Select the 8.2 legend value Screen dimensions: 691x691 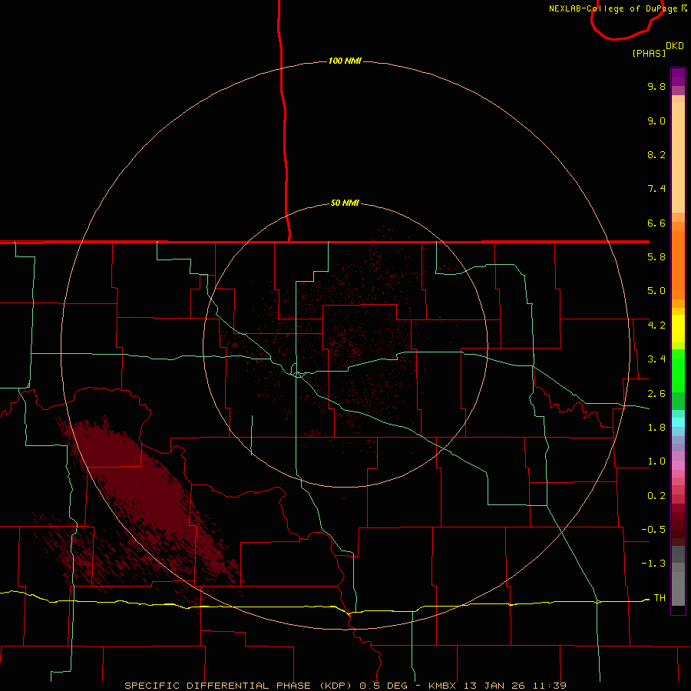[656, 154]
